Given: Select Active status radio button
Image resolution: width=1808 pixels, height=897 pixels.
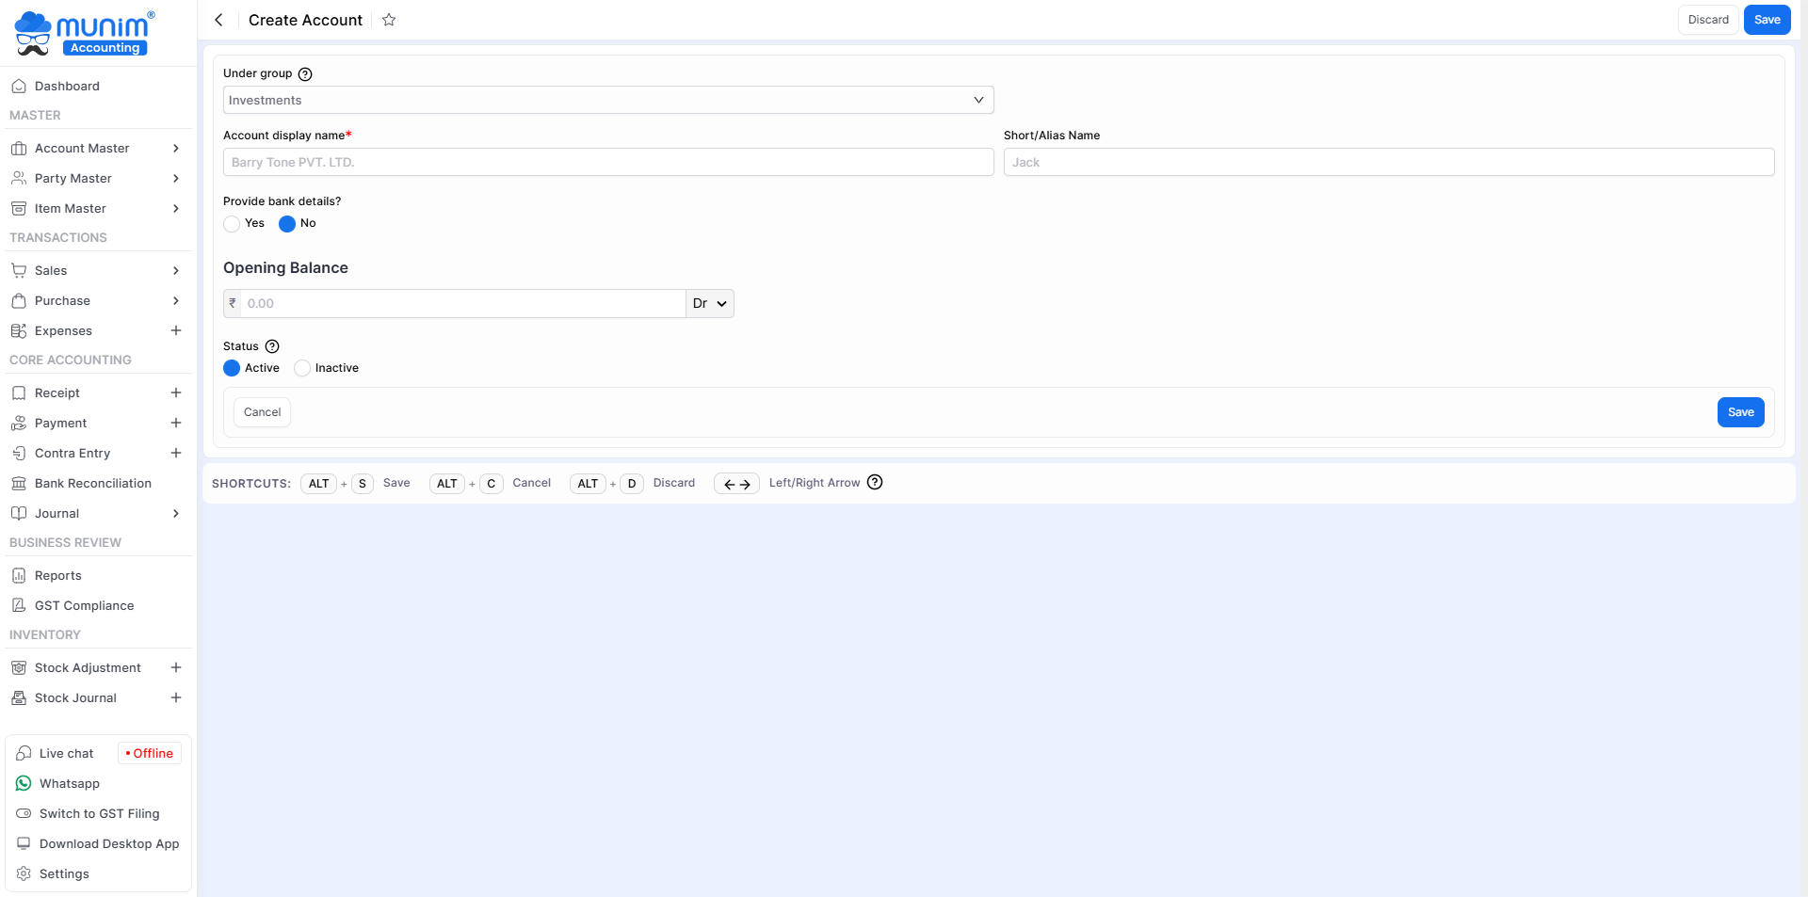Looking at the screenshot, I should (232, 368).
